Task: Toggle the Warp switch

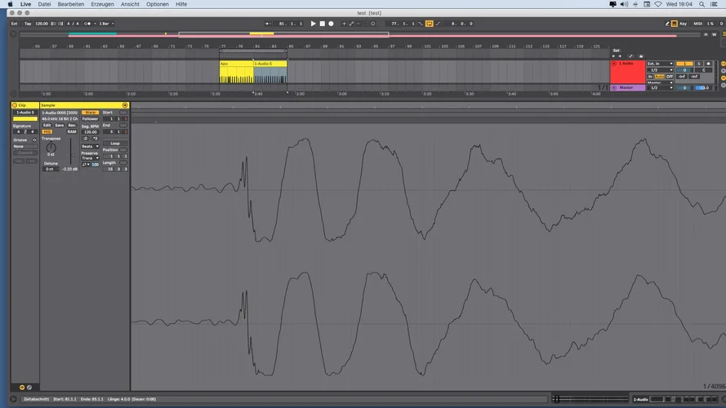Action: coord(90,113)
